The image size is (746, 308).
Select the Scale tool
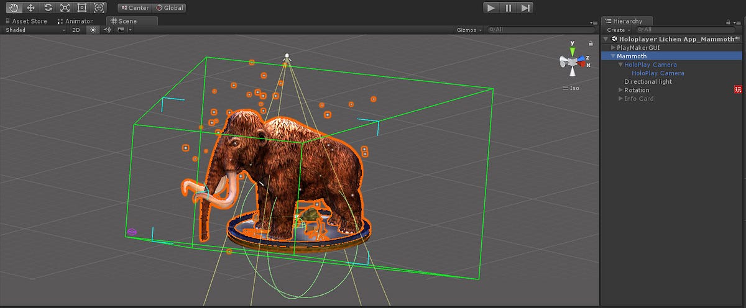pos(65,8)
